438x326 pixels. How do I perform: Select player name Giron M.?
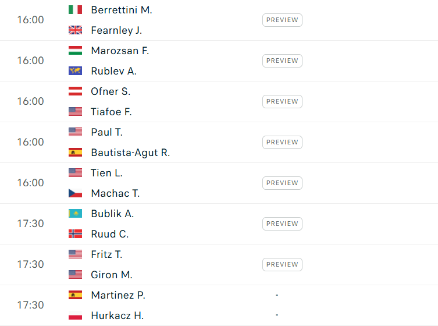[112, 275]
